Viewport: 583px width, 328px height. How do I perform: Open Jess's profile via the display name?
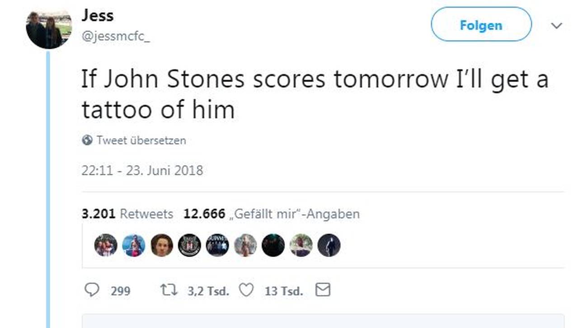point(97,15)
